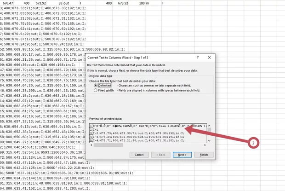285x191 pixels.
Task: Cancel the Text to Columns wizard
Action: tap(139, 155)
